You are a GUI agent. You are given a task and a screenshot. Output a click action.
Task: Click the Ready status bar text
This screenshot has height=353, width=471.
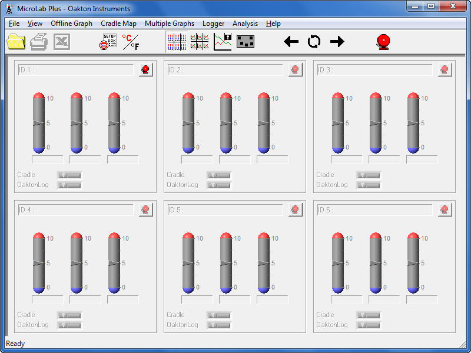(x=15, y=344)
